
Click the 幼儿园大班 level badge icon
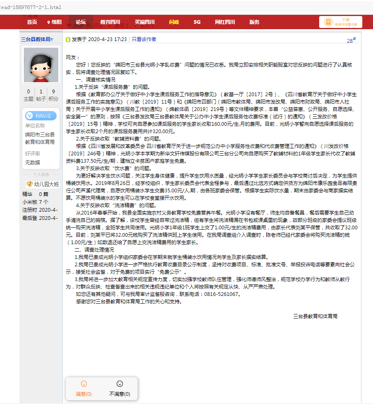point(30,184)
